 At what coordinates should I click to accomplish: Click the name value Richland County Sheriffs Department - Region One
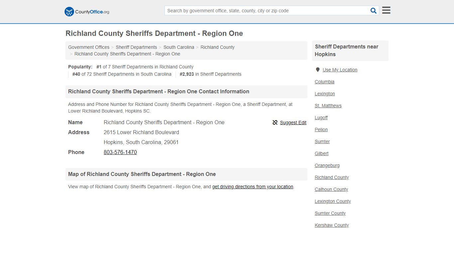pyautogui.click(x=164, y=122)
